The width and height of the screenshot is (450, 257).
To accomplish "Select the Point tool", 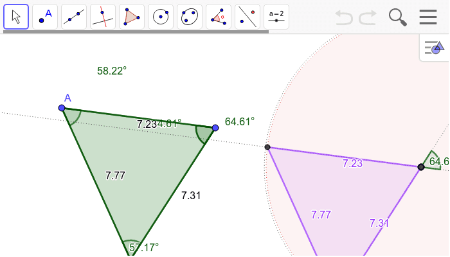I will tap(45, 17).
